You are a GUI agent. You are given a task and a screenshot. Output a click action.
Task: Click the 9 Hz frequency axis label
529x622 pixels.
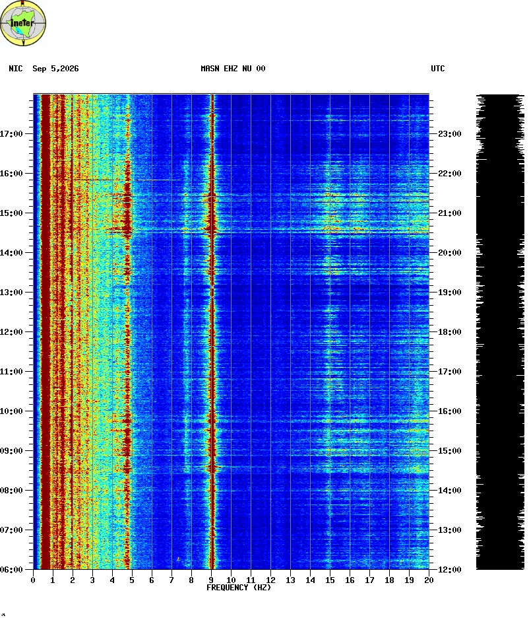pyautogui.click(x=211, y=580)
